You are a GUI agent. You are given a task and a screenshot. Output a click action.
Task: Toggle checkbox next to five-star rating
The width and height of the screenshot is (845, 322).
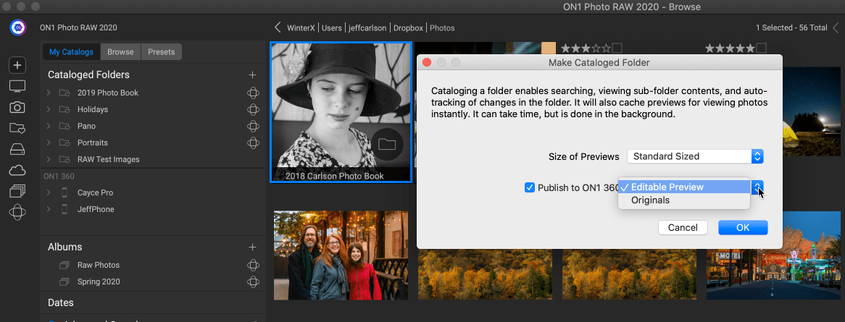(x=761, y=48)
